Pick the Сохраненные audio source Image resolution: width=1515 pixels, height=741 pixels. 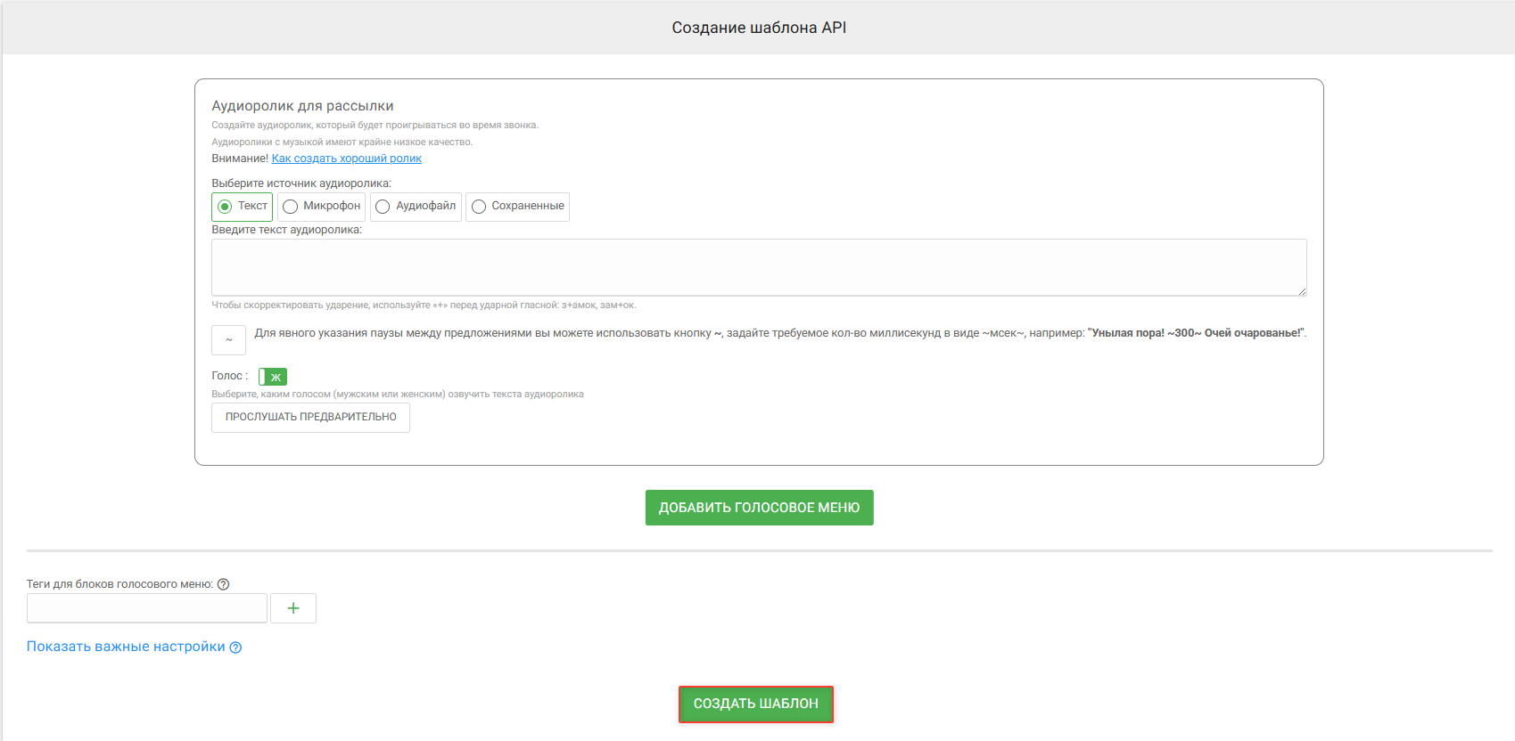pyautogui.click(x=517, y=207)
